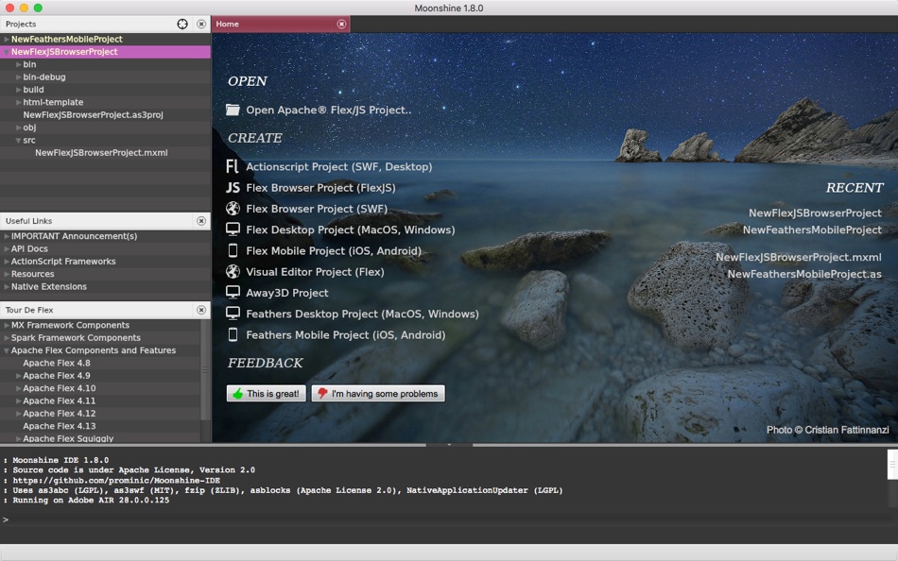Expand the bin folder
The height and width of the screenshot is (561, 898).
pyautogui.click(x=18, y=64)
